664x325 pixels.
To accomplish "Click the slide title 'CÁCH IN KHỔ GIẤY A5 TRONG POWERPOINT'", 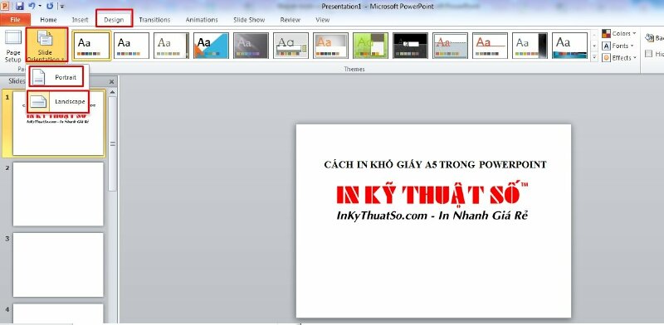I will pos(435,165).
